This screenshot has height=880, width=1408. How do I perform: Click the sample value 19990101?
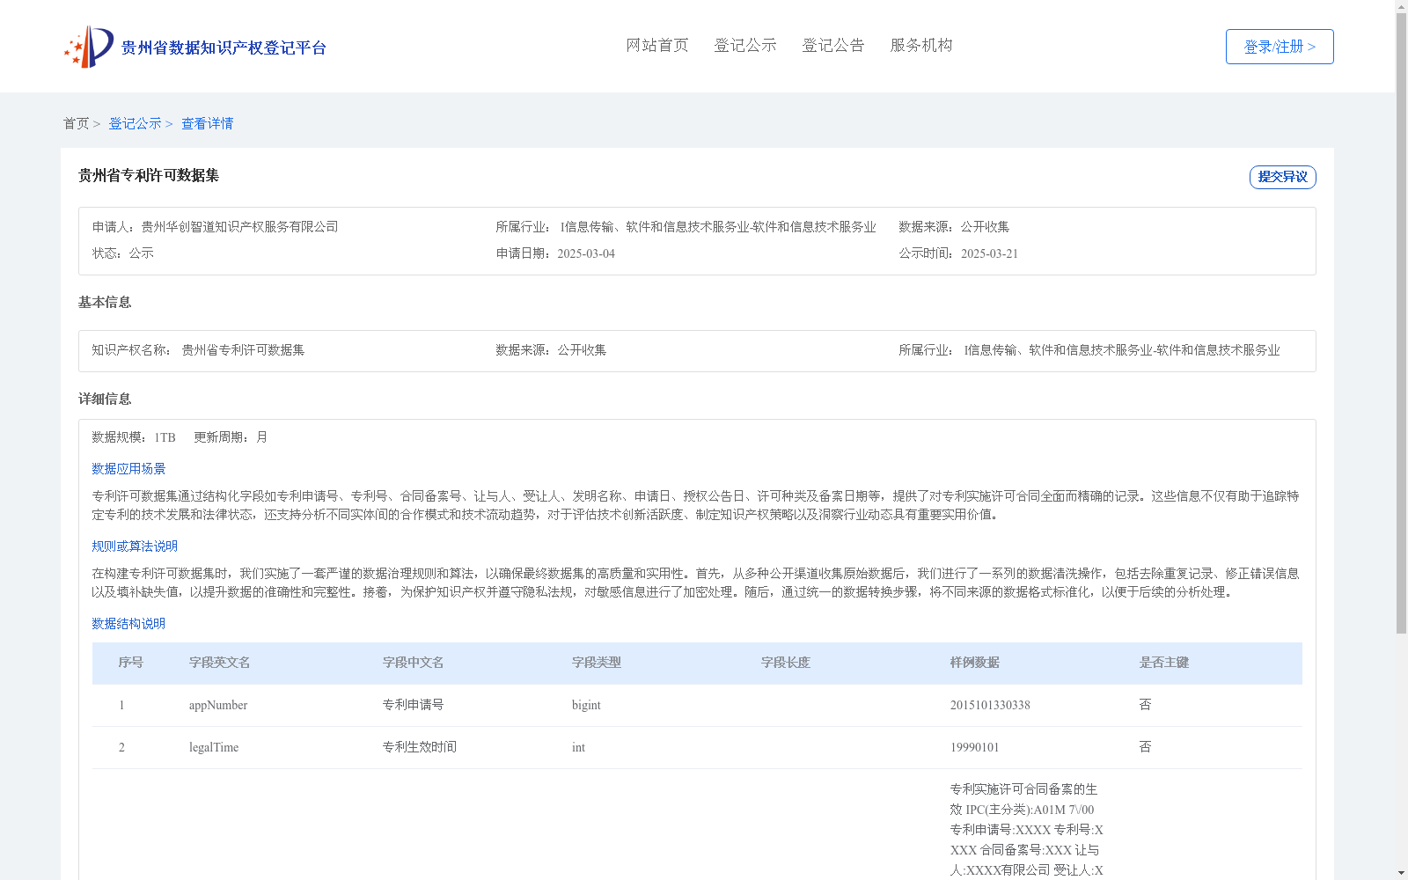[x=975, y=747]
